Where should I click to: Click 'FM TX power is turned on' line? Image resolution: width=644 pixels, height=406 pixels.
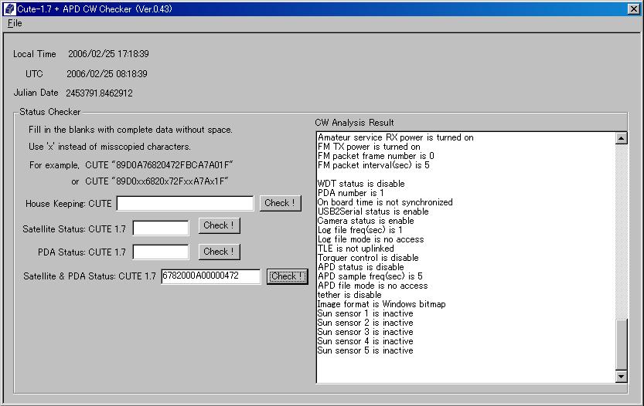click(x=369, y=147)
